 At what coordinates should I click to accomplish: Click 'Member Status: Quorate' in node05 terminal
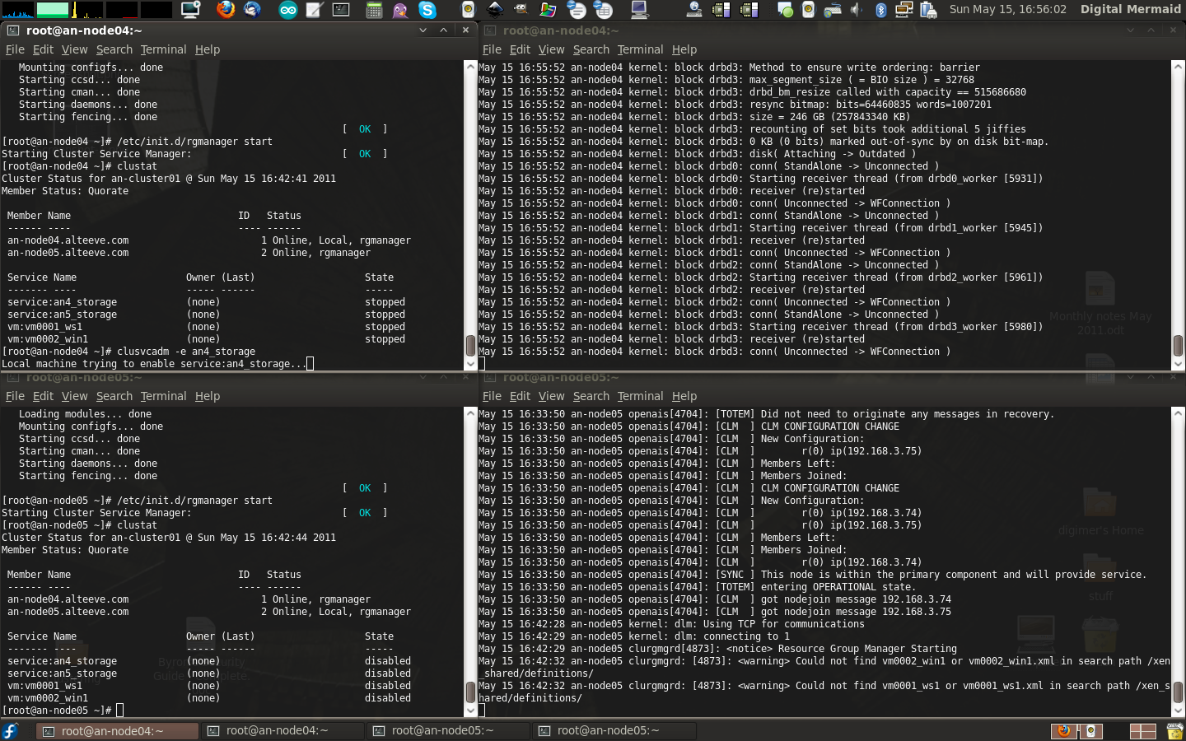[65, 550]
